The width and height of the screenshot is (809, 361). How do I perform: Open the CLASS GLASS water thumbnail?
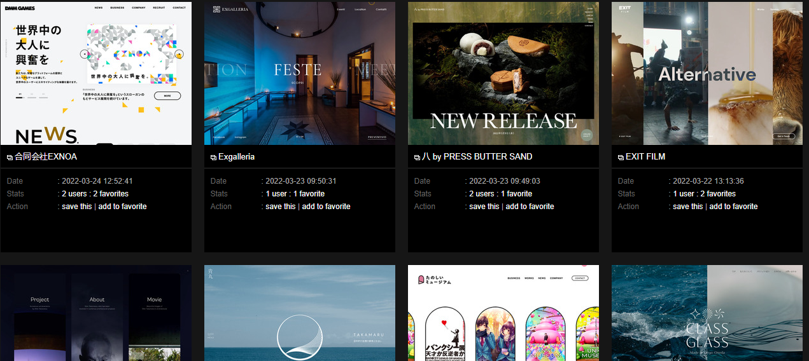[707, 313]
